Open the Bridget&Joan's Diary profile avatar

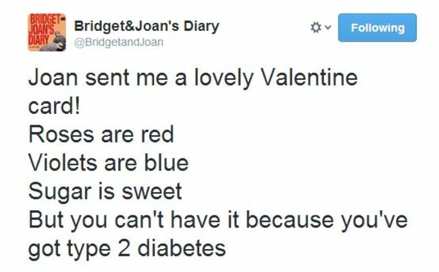[47, 32]
